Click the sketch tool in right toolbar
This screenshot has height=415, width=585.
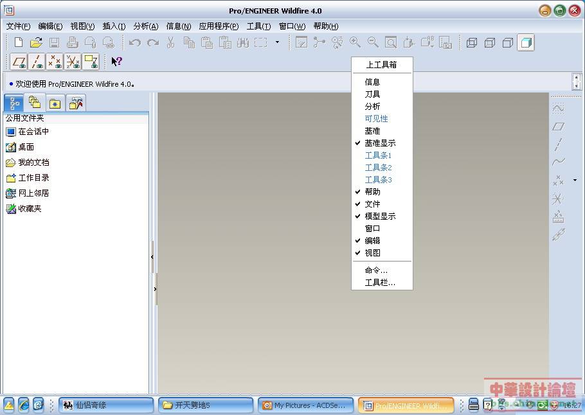pyautogui.click(x=558, y=109)
